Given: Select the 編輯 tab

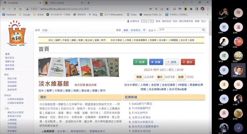Looking at the screenshot, I should 126,30.
